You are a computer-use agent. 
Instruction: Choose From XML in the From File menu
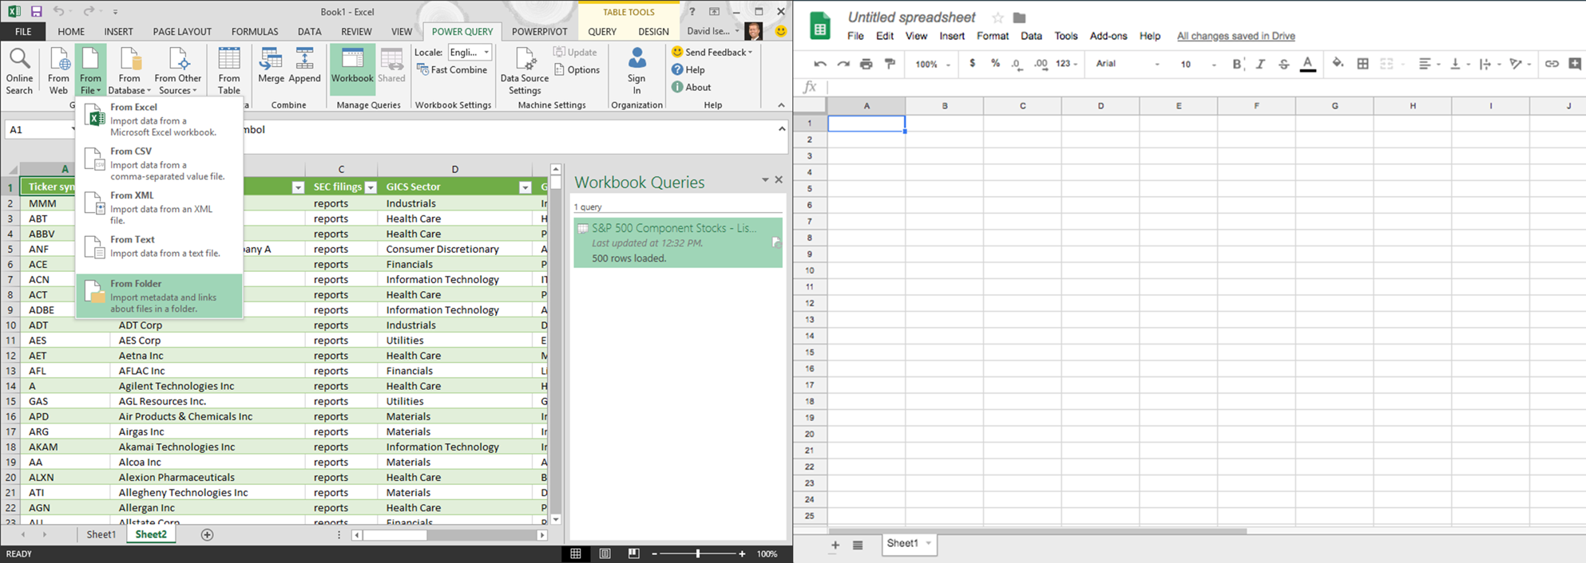pyautogui.click(x=159, y=207)
